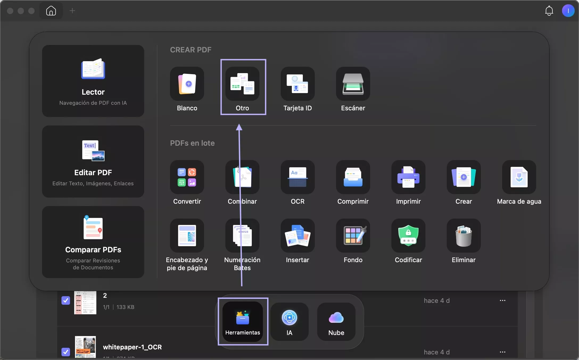Click "hace 4 d" date of whitepaper-1_OCR

pos(437,352)
